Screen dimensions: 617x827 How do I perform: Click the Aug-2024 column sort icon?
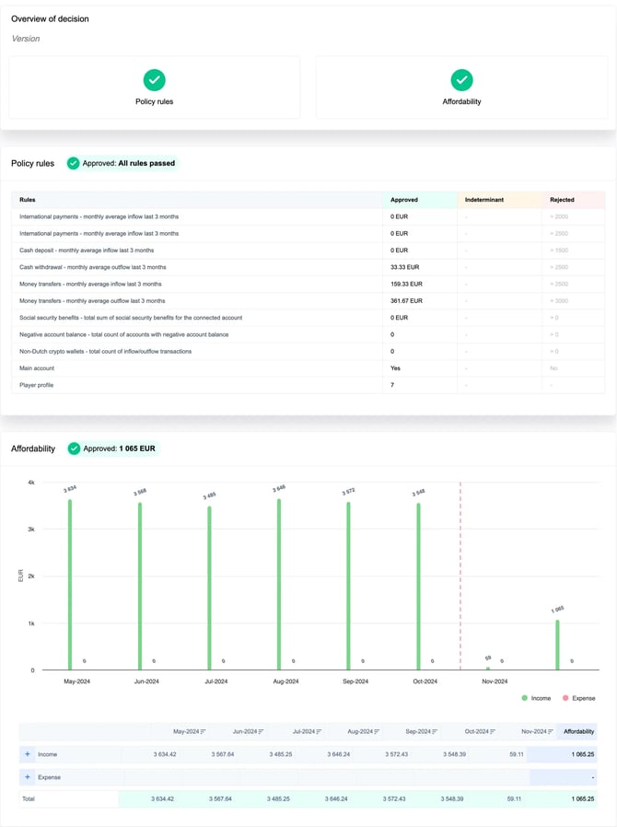(377, 731)
